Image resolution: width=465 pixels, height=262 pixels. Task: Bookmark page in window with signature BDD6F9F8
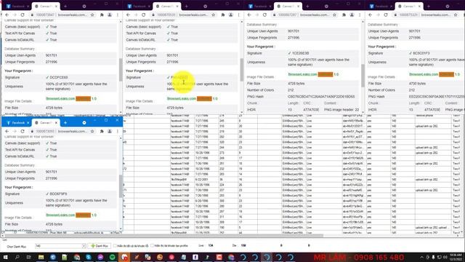(92, 131)
